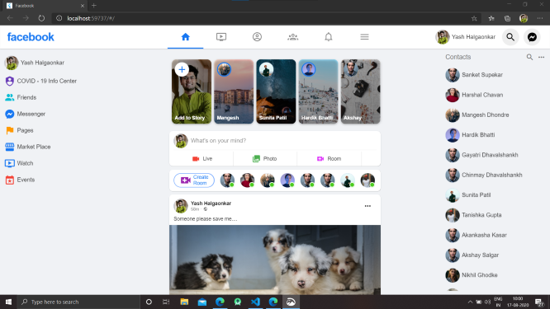
Task: Open chat with Sanket Supekar
Action: click(474, 75)
